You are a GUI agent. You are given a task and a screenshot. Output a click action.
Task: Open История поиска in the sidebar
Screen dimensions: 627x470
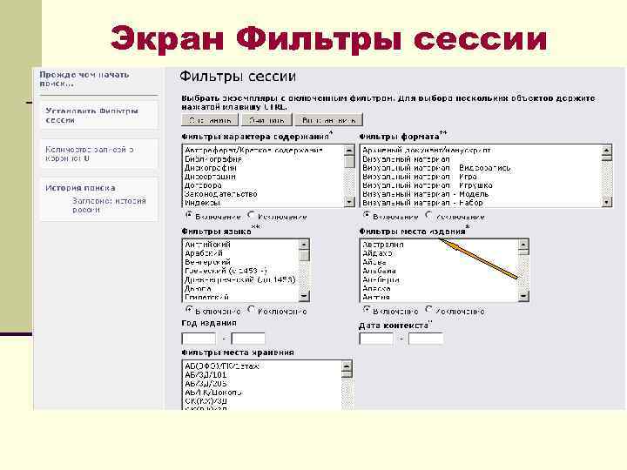pos(80,188)
